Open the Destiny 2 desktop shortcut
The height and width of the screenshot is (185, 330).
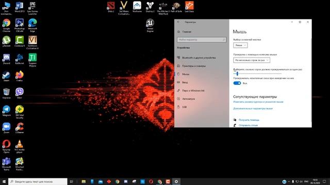click(x=150, y=7)
